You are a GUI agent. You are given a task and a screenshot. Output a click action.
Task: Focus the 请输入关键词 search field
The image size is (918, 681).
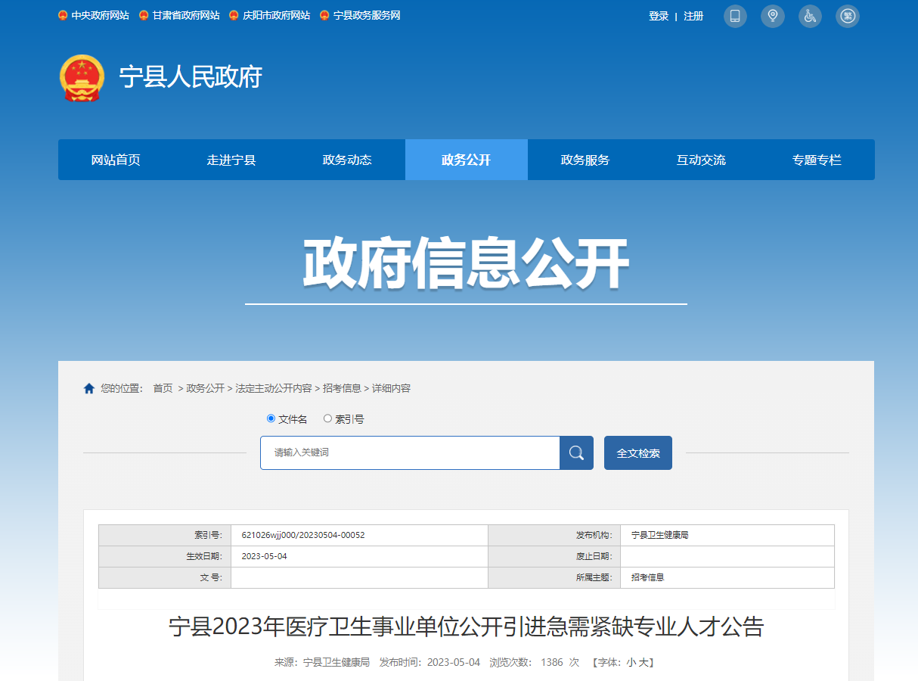[x=410, y=452]
